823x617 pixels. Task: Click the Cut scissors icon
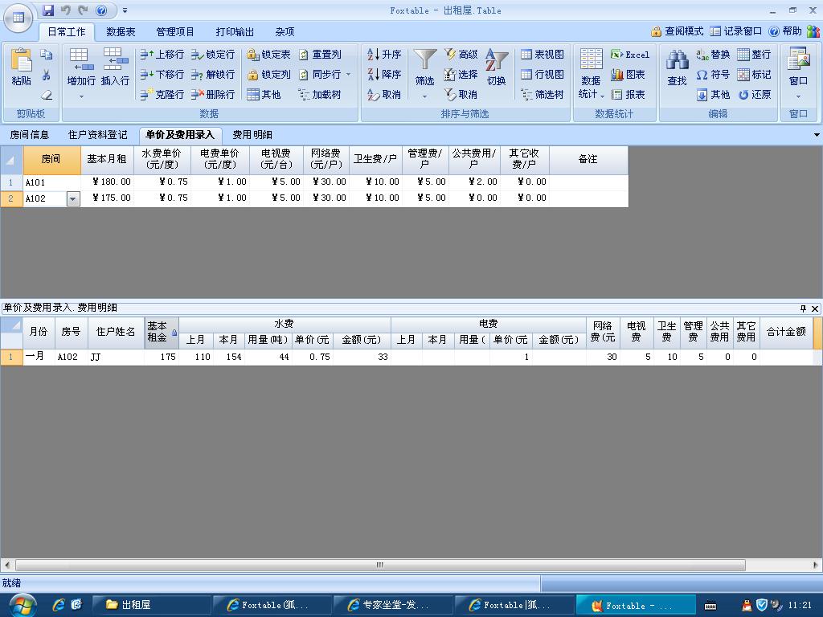pyautogui.click(x=46, y=75)
